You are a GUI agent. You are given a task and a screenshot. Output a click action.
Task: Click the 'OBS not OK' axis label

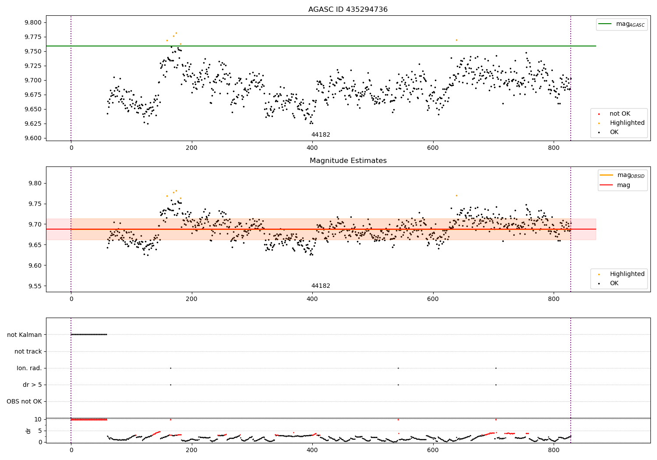point(24,401)
